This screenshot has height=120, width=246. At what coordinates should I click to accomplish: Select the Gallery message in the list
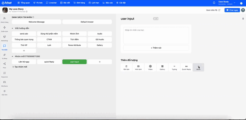pos(100,45)
